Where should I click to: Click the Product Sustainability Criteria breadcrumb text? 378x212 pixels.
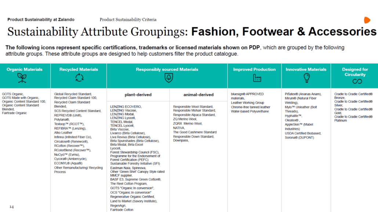point(128,20)
